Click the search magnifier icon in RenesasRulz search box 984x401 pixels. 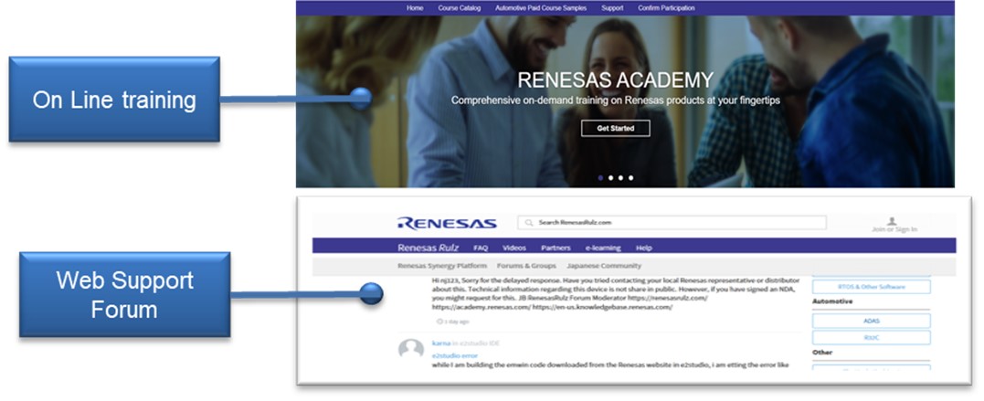click(529, 222)
